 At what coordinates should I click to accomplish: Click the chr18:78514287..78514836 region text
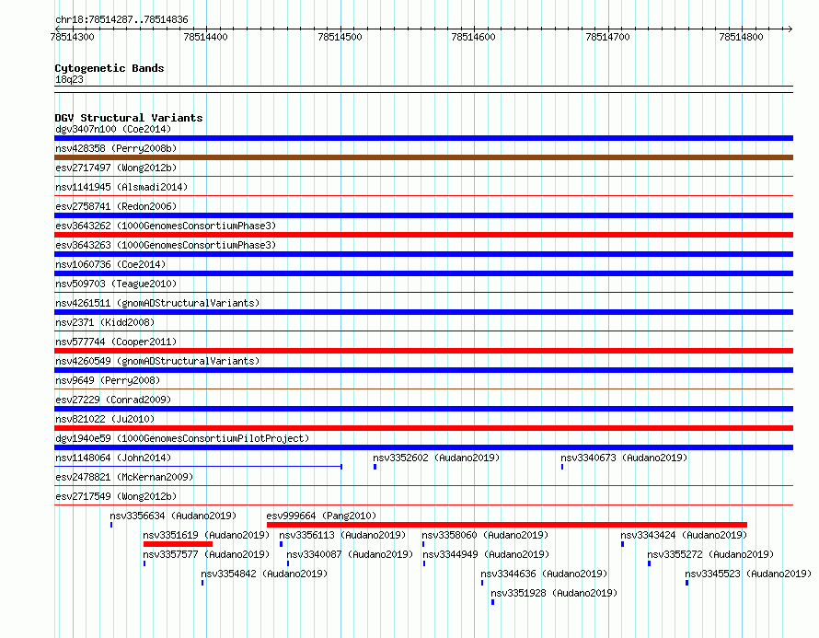point(121,20)
